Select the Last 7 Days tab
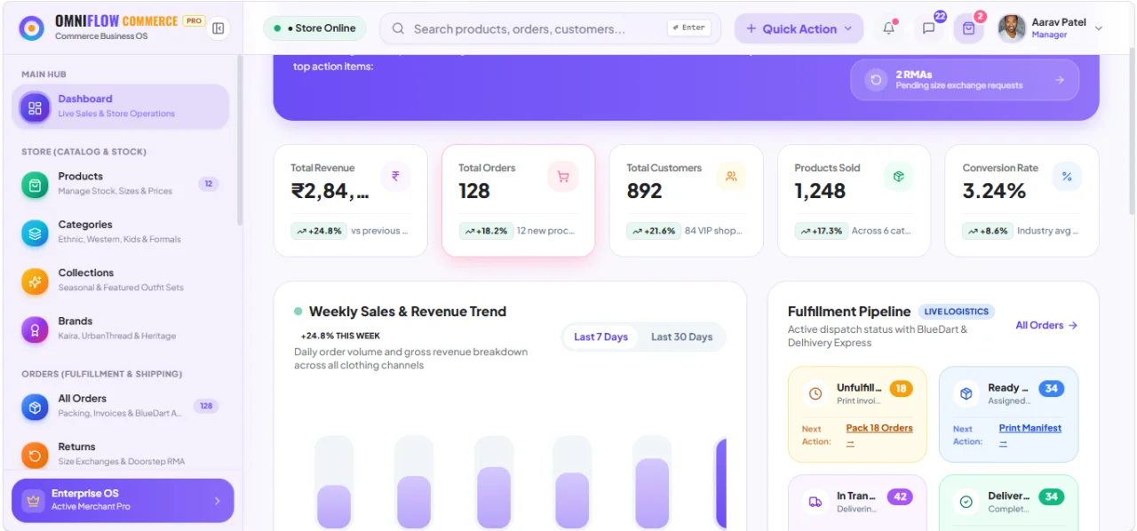 coord(600,337)
